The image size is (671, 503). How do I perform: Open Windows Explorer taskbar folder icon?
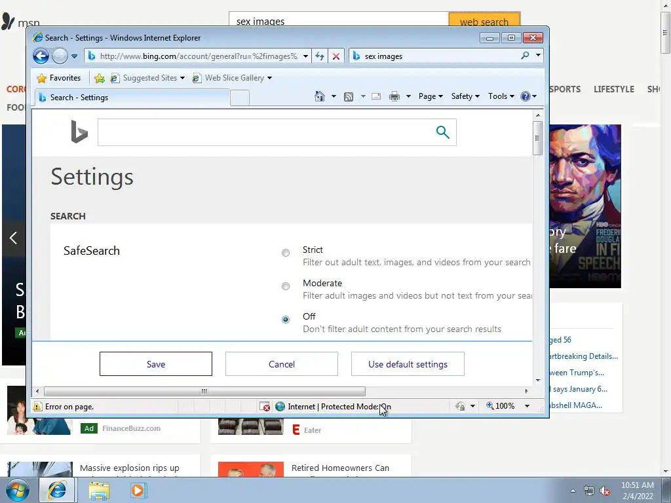[99, 491]
